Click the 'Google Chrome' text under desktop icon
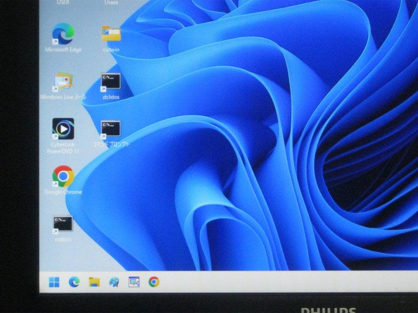 63,192
